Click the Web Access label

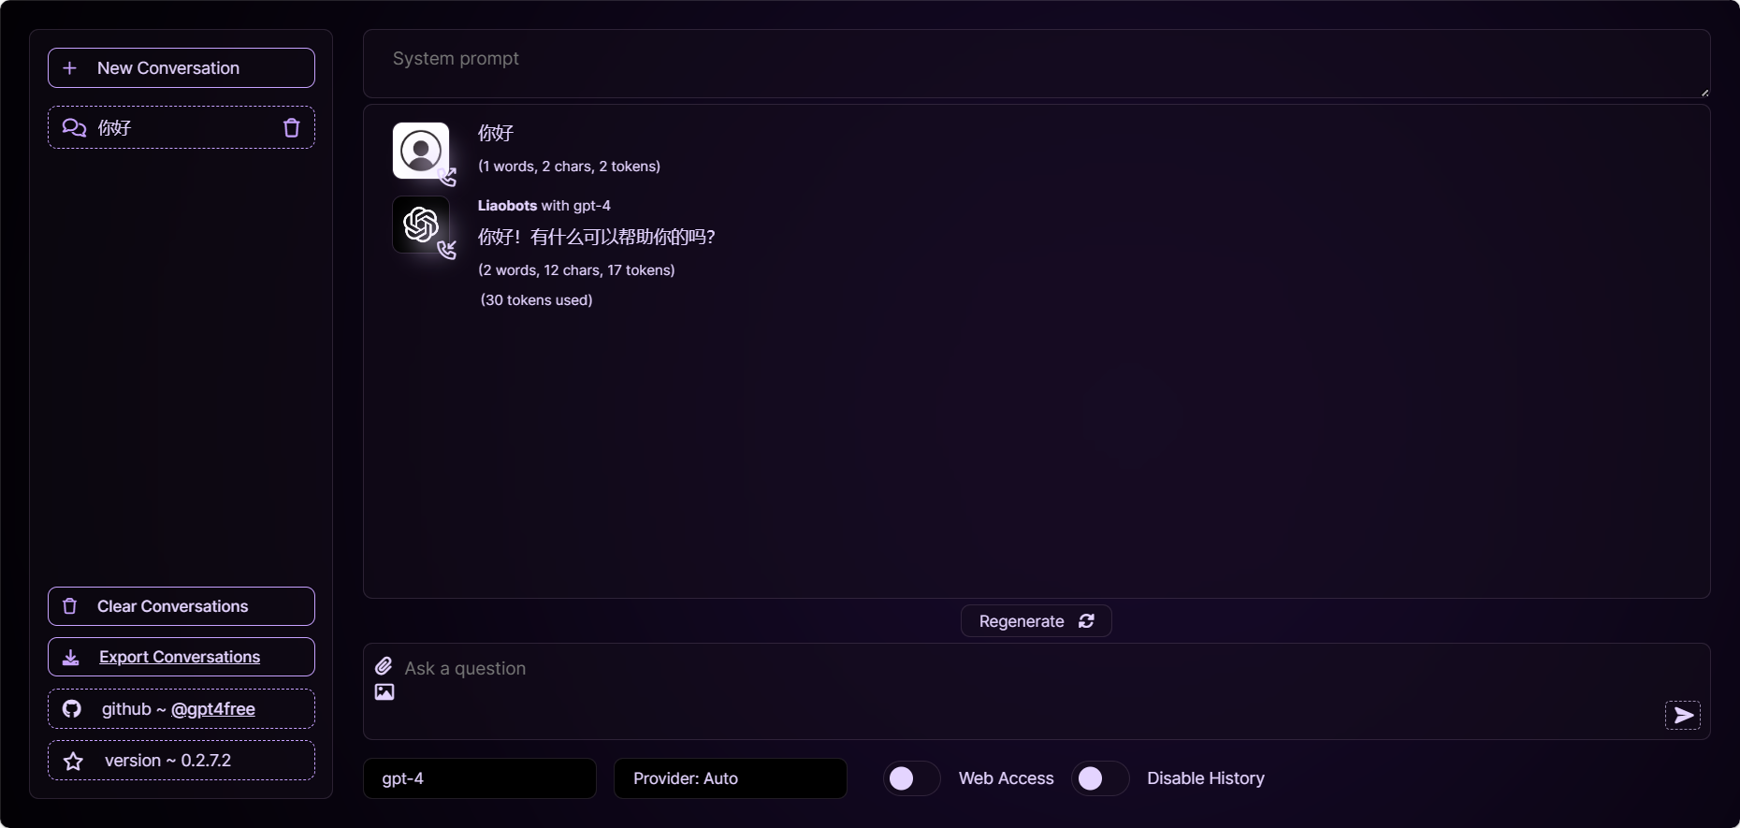pos(1007,778)
